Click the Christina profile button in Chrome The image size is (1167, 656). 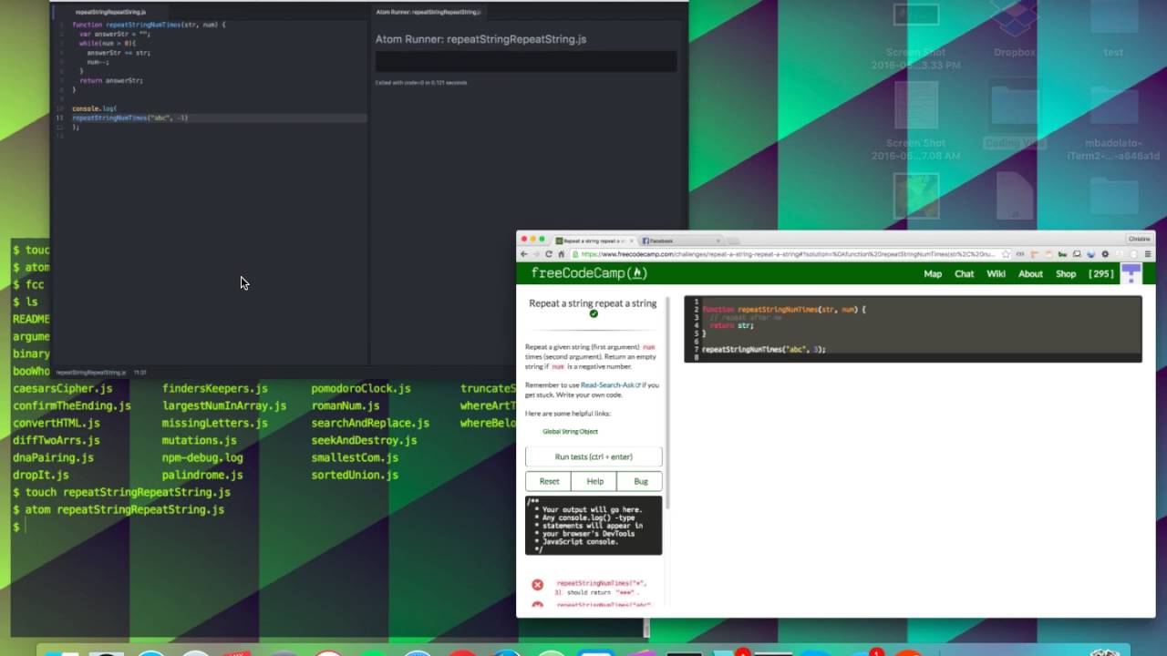[1139, 239]
